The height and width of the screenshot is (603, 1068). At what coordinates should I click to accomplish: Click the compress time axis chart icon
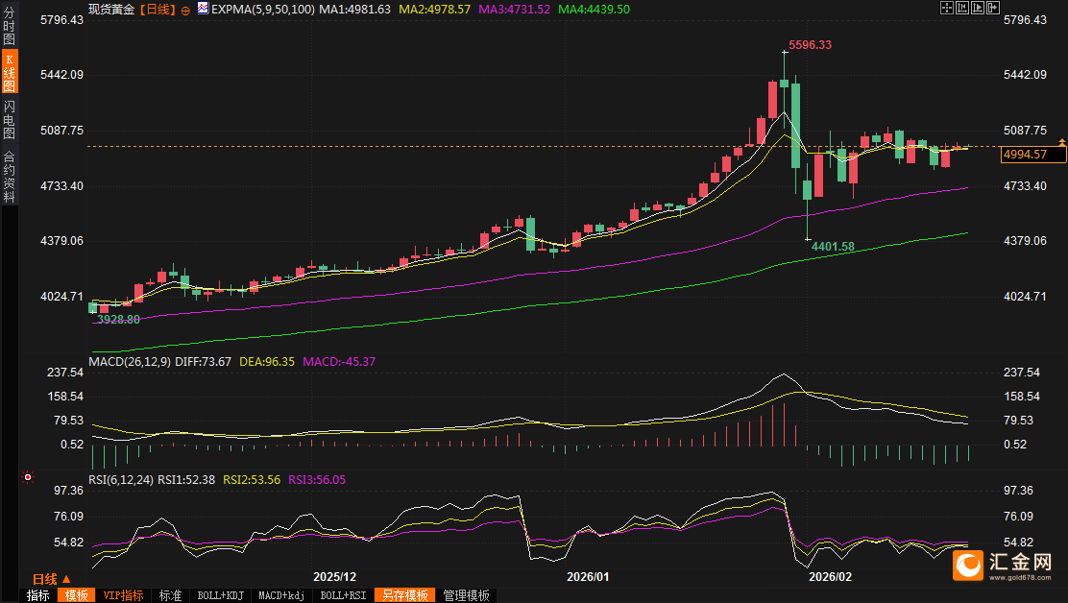coord(962,8)
